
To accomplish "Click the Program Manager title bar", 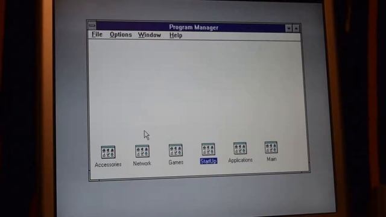I will (x=191, y=27).
